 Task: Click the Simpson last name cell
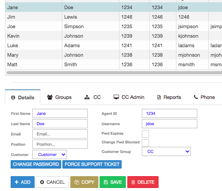pyautogui.click(x=90, y=26)
